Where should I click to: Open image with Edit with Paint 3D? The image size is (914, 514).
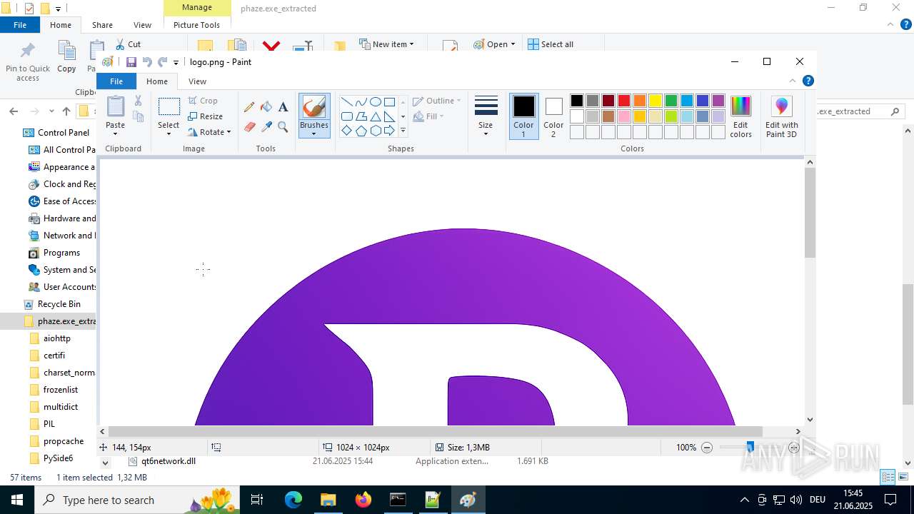click(x=781, y=116)
